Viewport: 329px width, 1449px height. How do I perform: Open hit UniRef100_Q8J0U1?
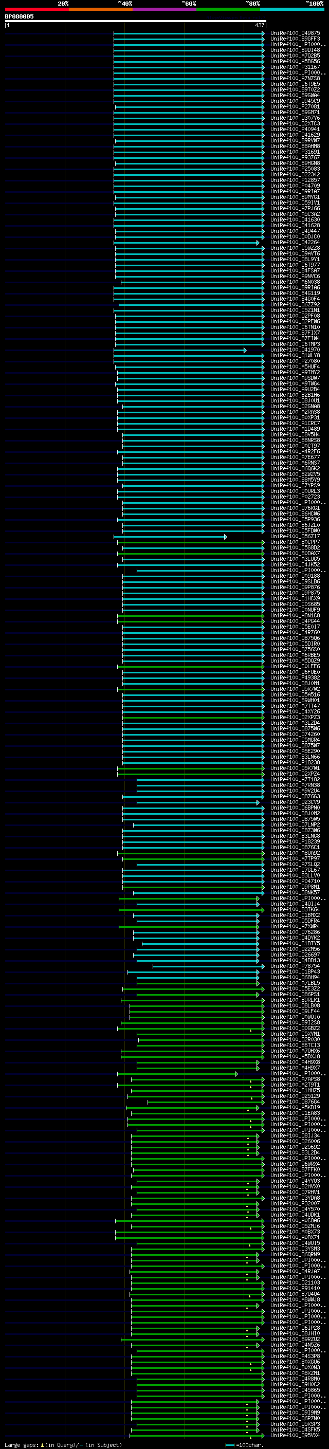pyautogui.click(x=295, y=401)
